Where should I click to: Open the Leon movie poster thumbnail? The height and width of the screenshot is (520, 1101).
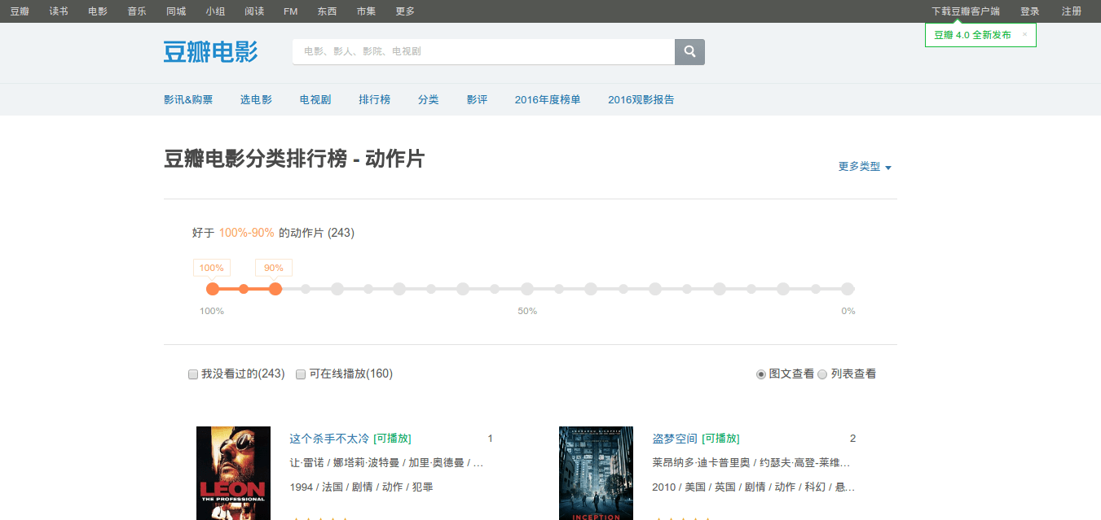pyautogui.click(x=233, y=473)
